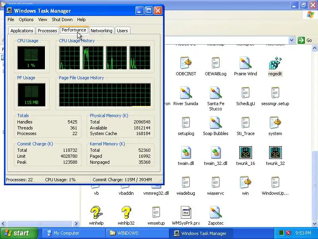
Task: Open the Shut Down menu
Action: click(62, 20)
